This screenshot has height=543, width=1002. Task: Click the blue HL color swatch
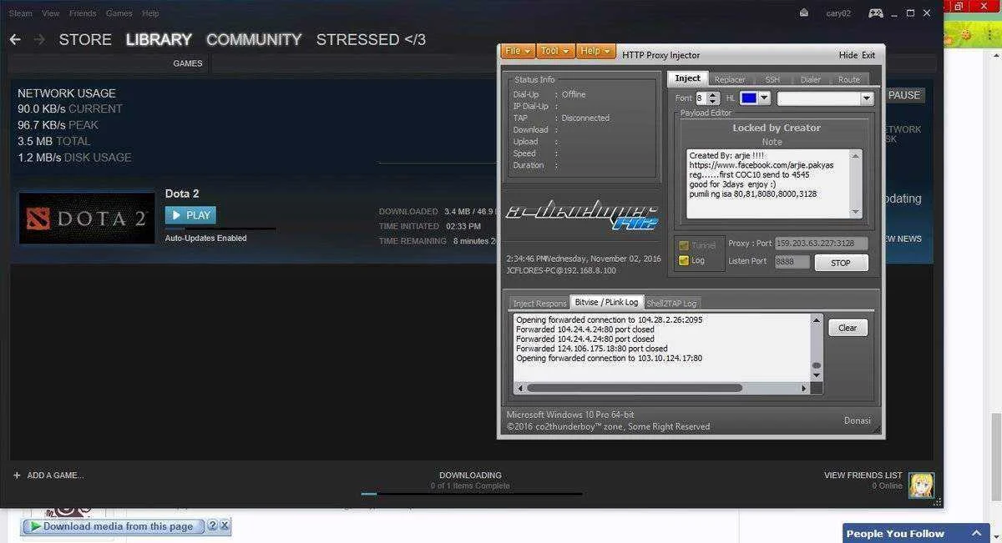coord(749,98)
